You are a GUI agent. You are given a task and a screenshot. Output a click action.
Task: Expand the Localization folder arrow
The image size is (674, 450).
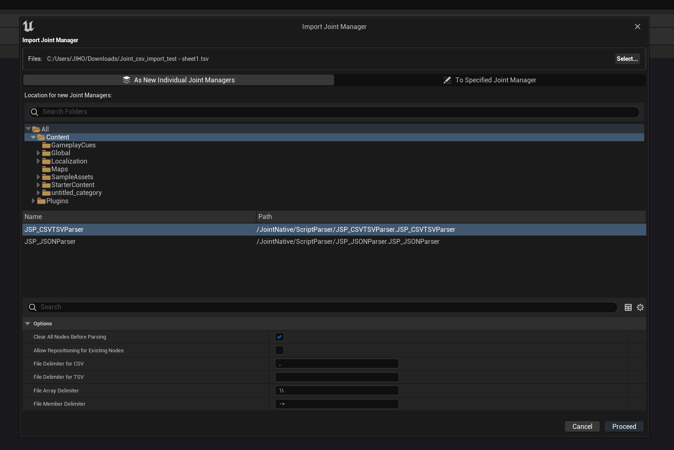click(39, 161)
